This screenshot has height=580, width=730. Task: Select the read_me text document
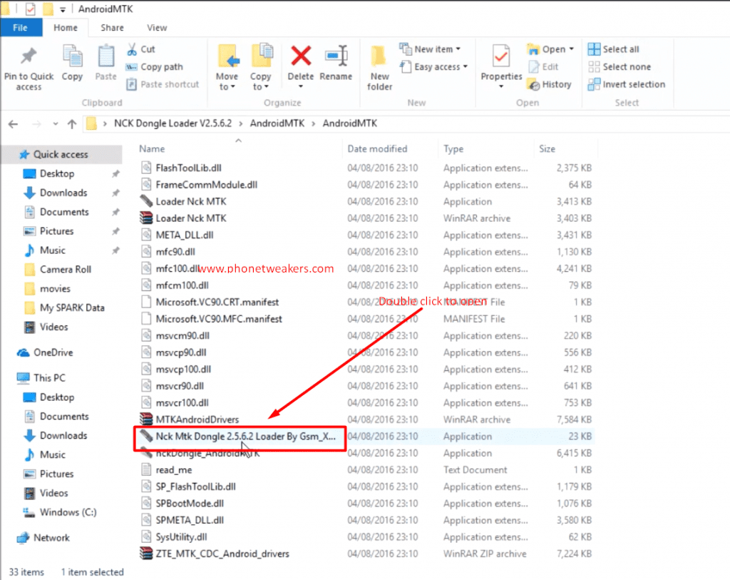coord(174,469)
